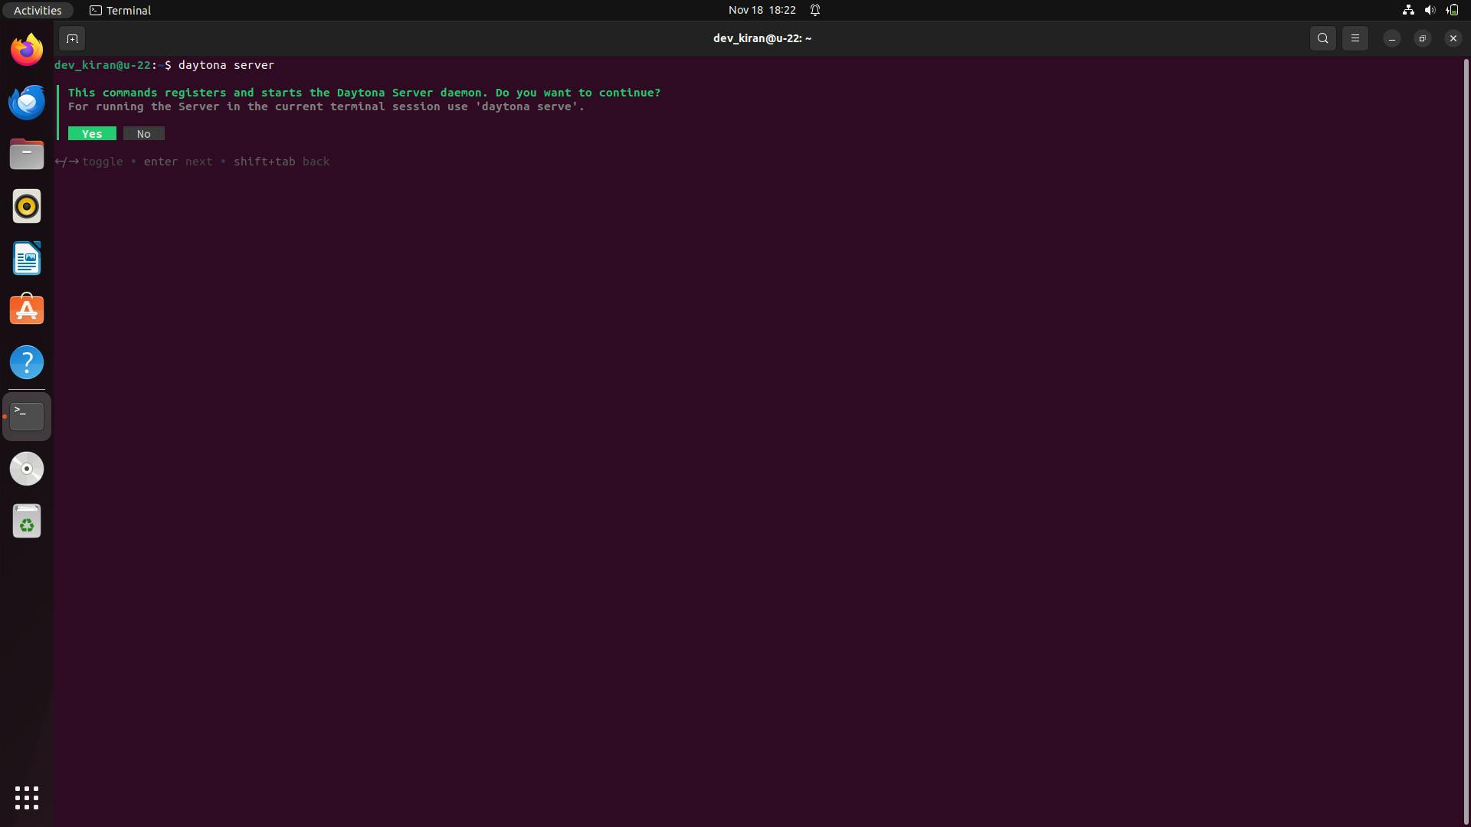Open Activities overview
The width and height of the screenshot is (1471, 827).
coord(38,10)
